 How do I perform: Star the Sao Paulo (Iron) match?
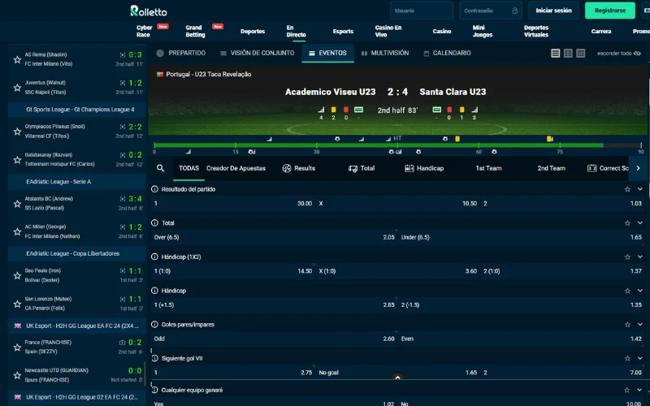coord(17,276)
